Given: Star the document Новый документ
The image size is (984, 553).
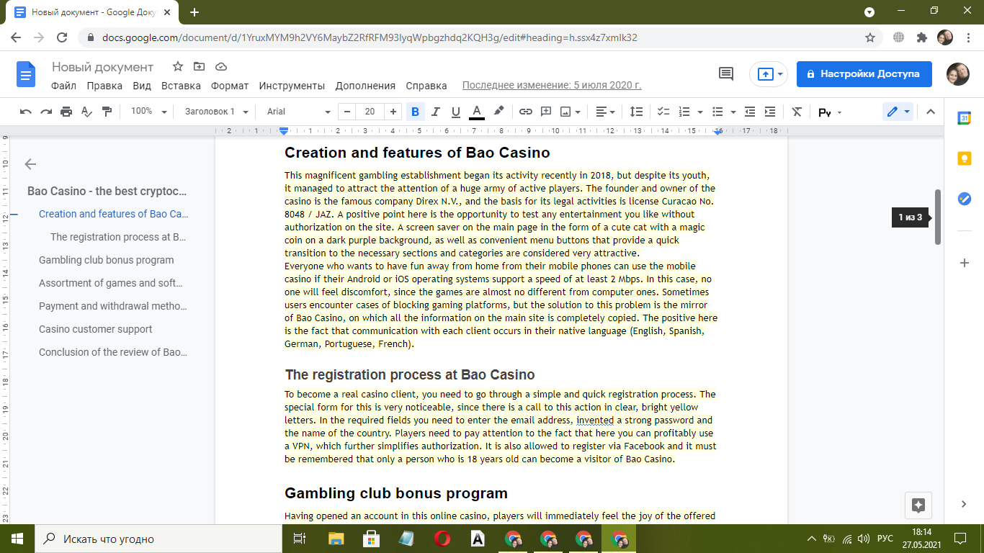Looking at the screenshot, I should coord(178,66).
